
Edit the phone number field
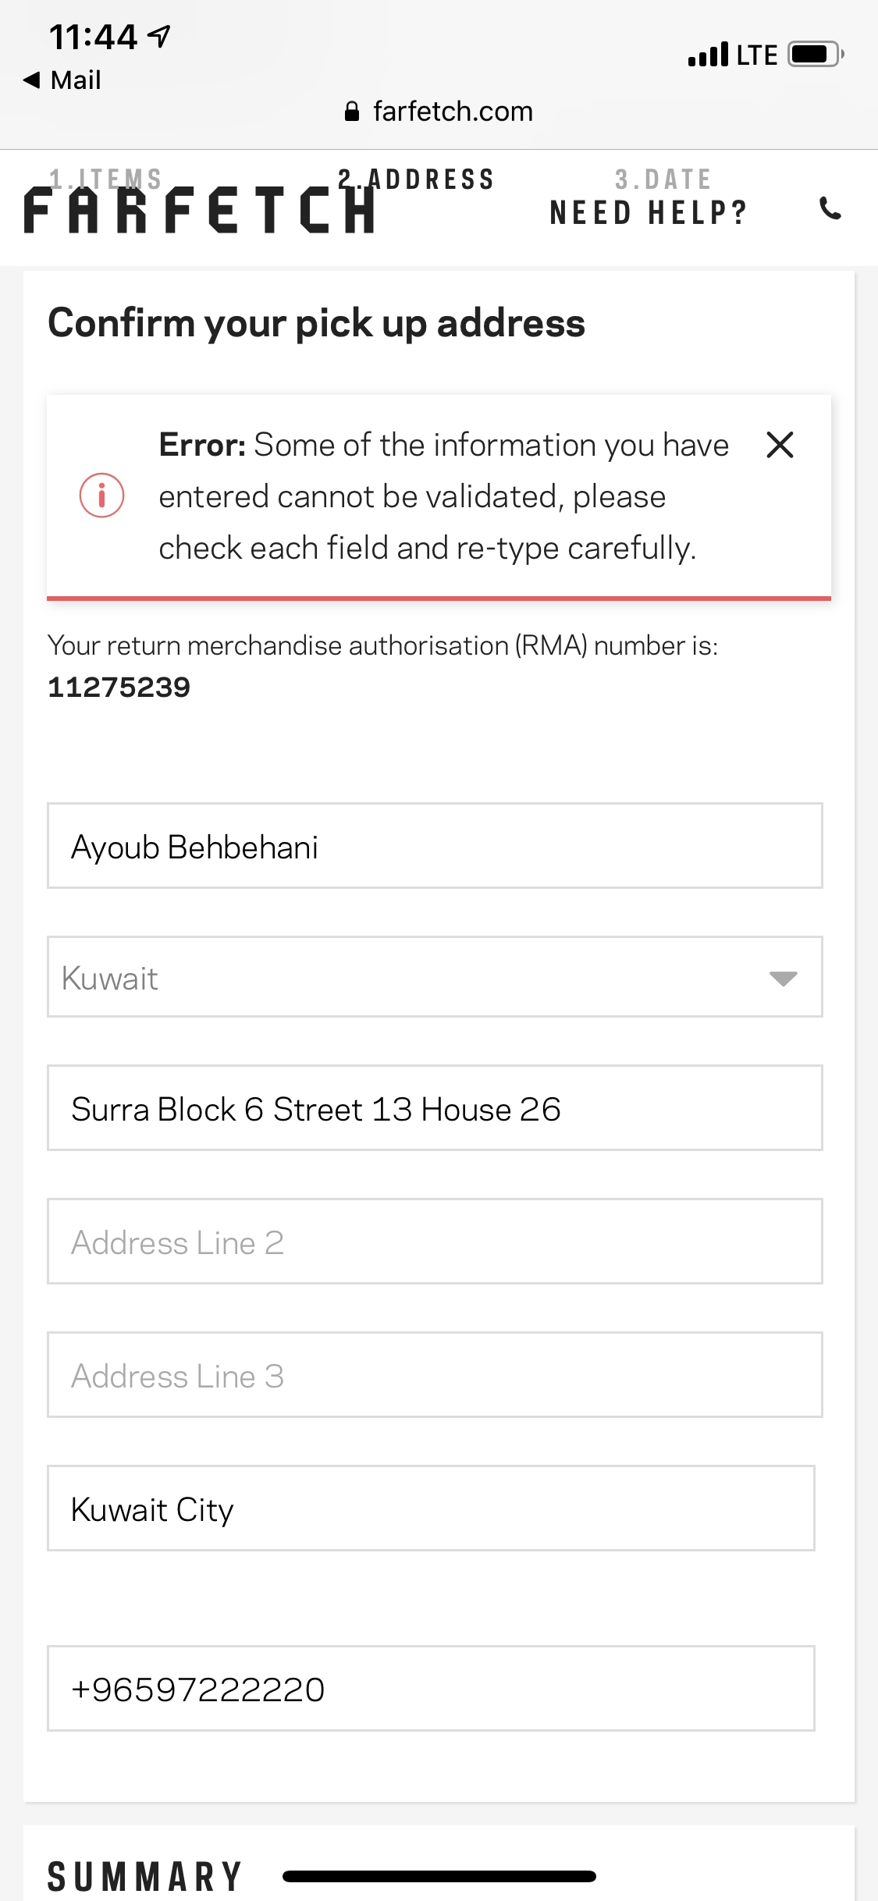pyautogui.click(x=431, y=1689)
